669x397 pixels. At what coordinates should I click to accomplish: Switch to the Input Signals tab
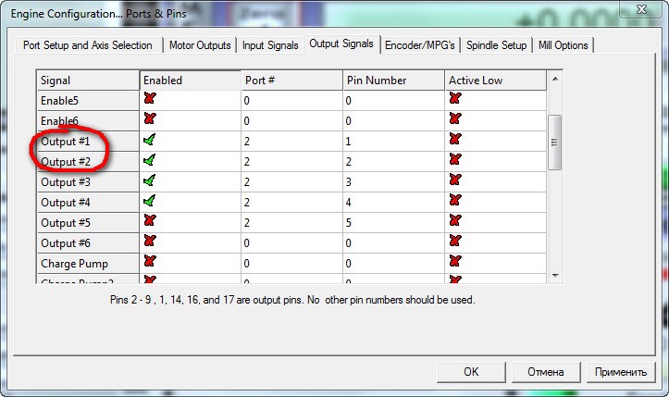(x=270, y=45)
